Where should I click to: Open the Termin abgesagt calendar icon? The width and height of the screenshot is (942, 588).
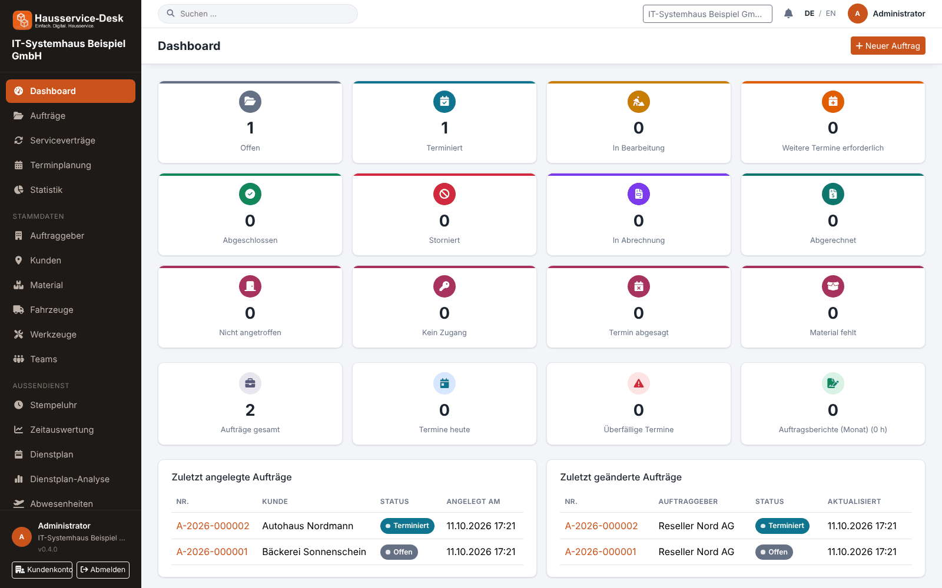(x=639, y=286)
